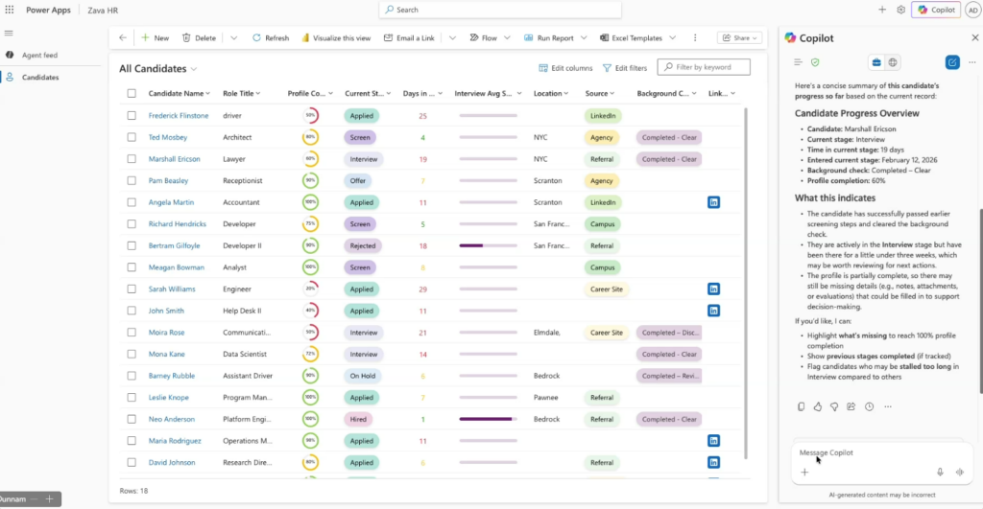Screen dimensions: 983x509
Task: Open the settings gear in header
Action: coord(901,10)
